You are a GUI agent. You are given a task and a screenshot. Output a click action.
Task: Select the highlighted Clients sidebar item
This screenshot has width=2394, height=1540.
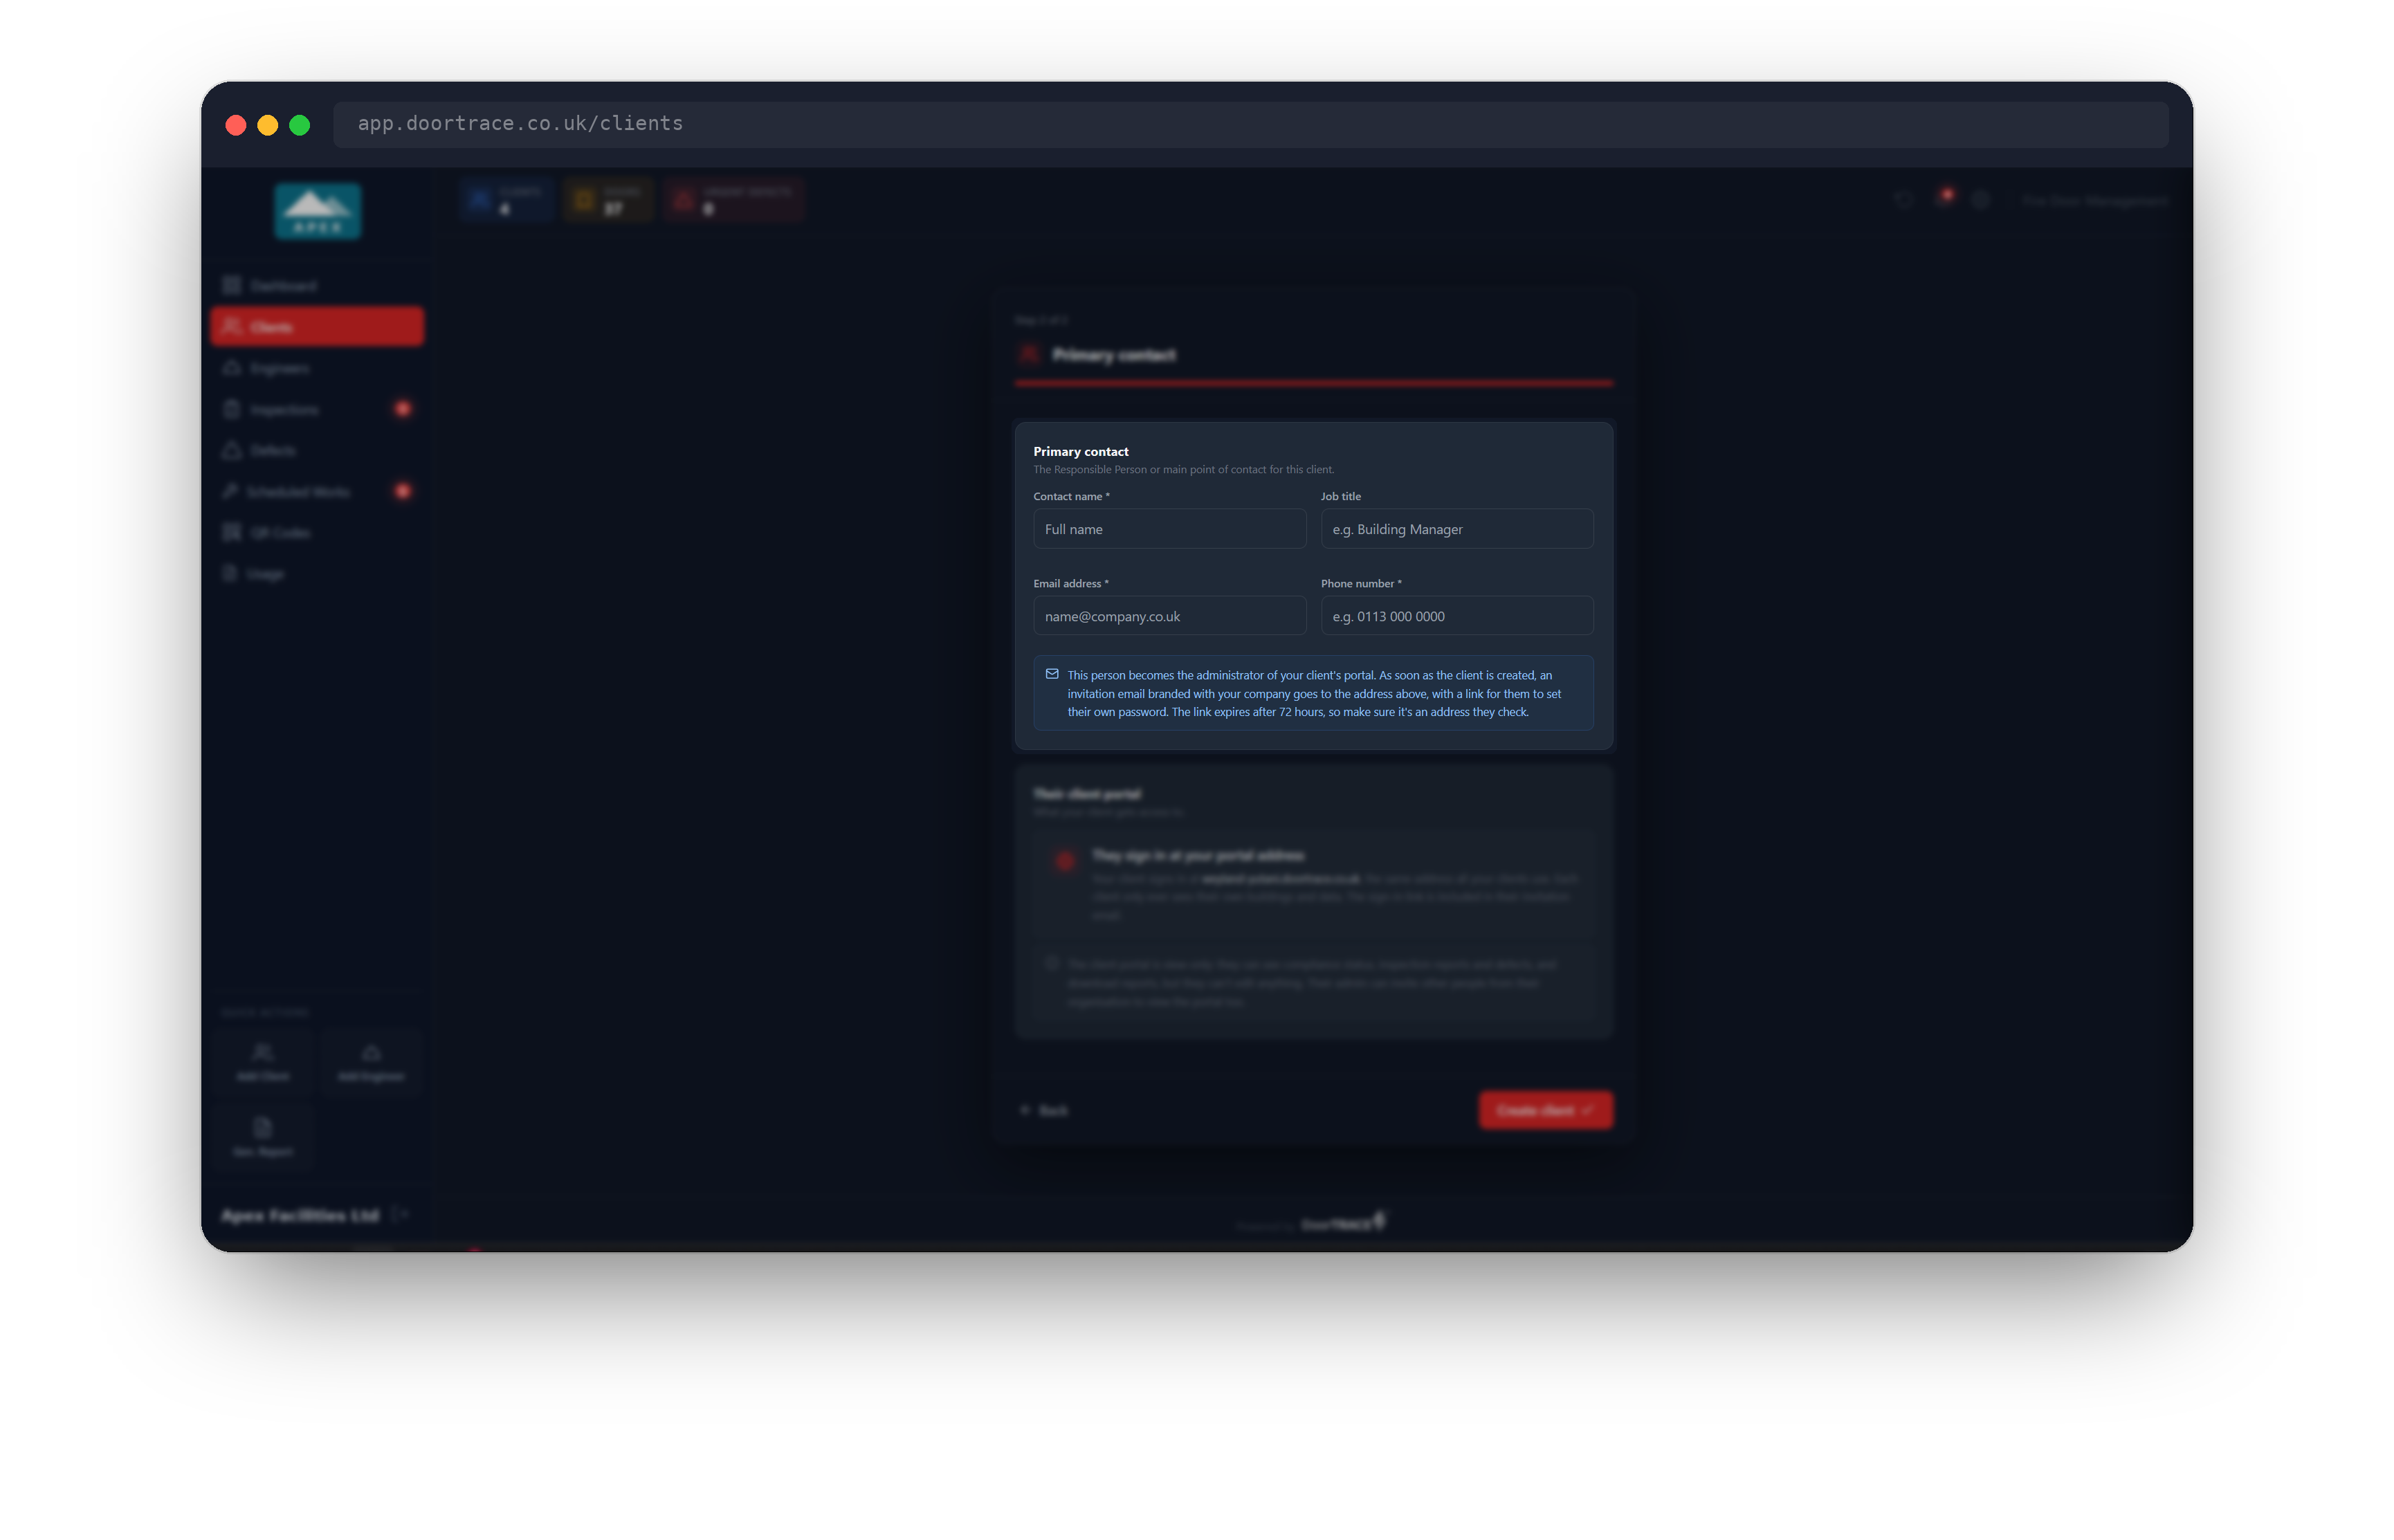click(x=317, y=327)
